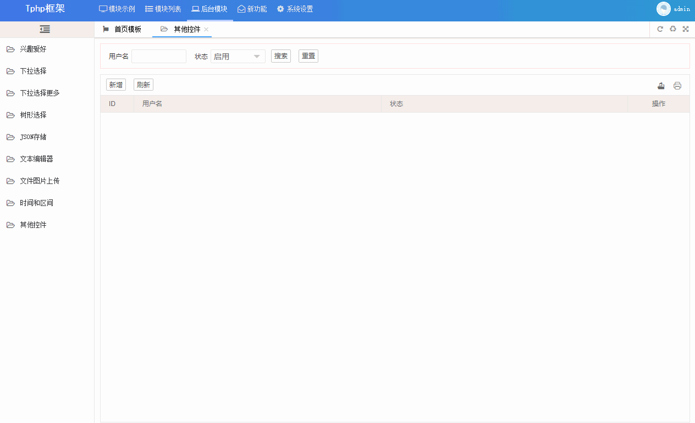Click the print icon above the table
Screen dimensions: 695x423
click(x=677, y=85)
